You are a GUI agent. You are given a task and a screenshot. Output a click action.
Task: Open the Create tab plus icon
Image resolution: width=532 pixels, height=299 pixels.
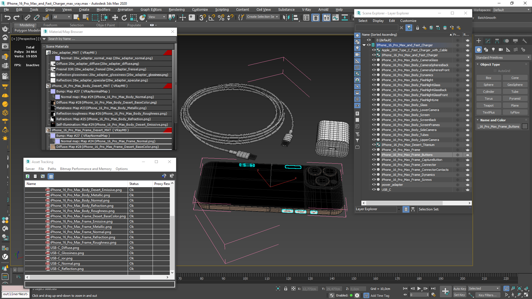pos(479,41)
